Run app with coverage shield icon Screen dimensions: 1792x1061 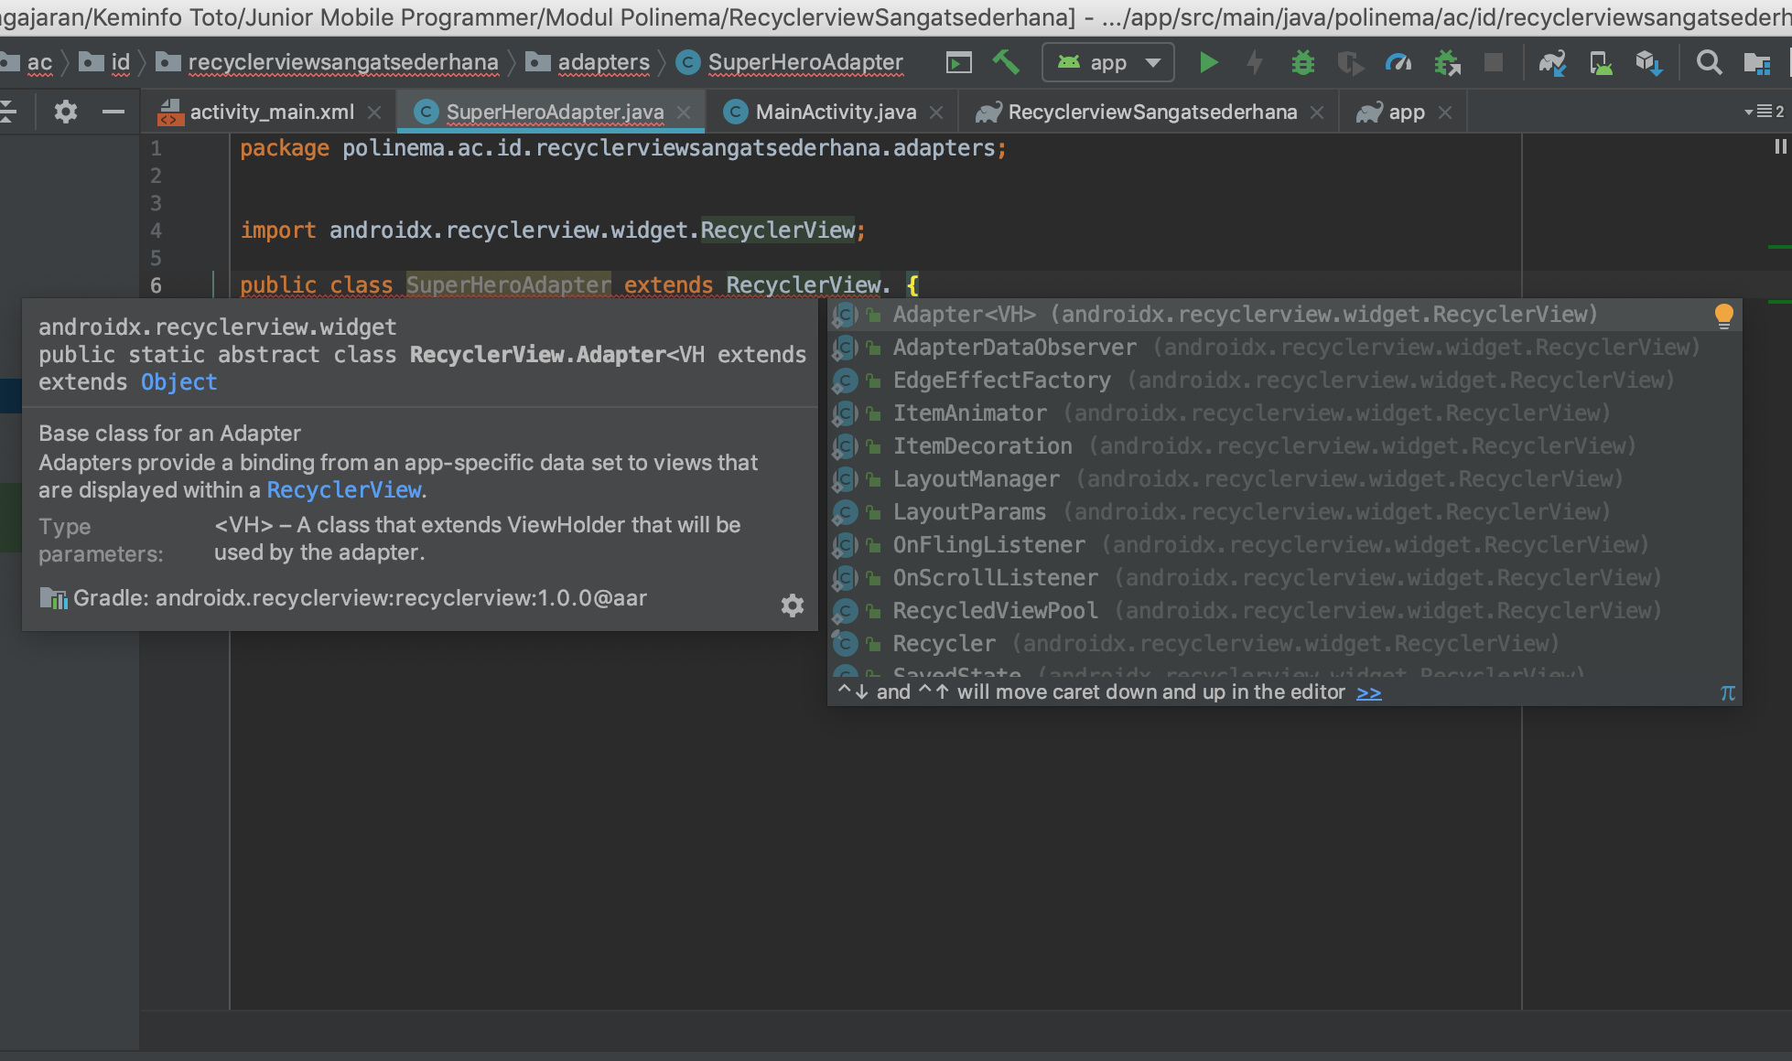(x=1350, y=62)
